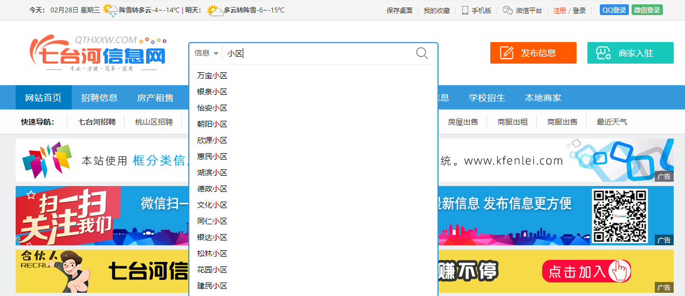Click the 点击加入 red banner button

pos(586,271)
